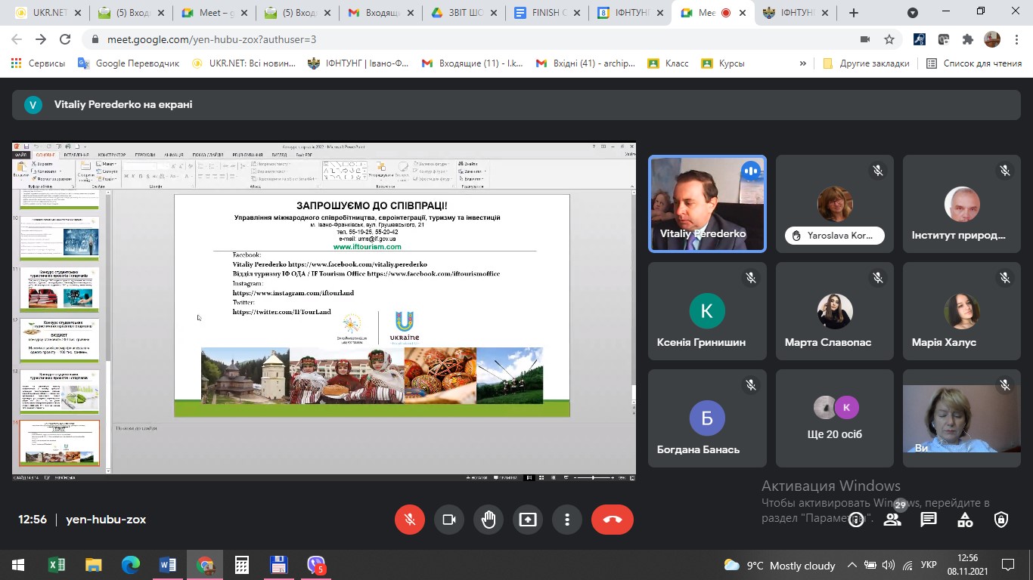Click the present screen button
The image size is (1033, 580).
tap(528, 520)
